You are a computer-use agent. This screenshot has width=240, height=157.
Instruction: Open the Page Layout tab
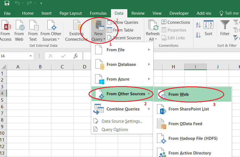pyautogui.click(x=71, y=13)
